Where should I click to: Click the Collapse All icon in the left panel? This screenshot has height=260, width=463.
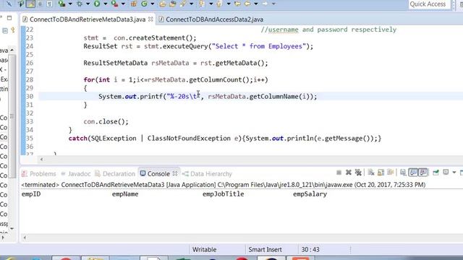click(x=5, y=30)
